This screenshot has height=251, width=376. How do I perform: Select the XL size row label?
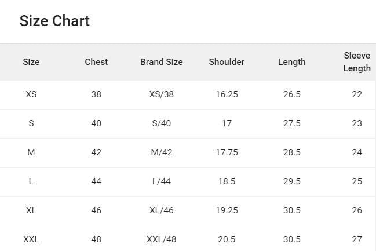[x=31, y=210]
